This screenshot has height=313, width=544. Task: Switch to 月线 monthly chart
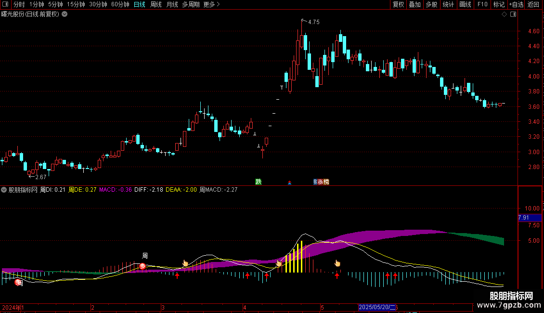coord(172,4)
